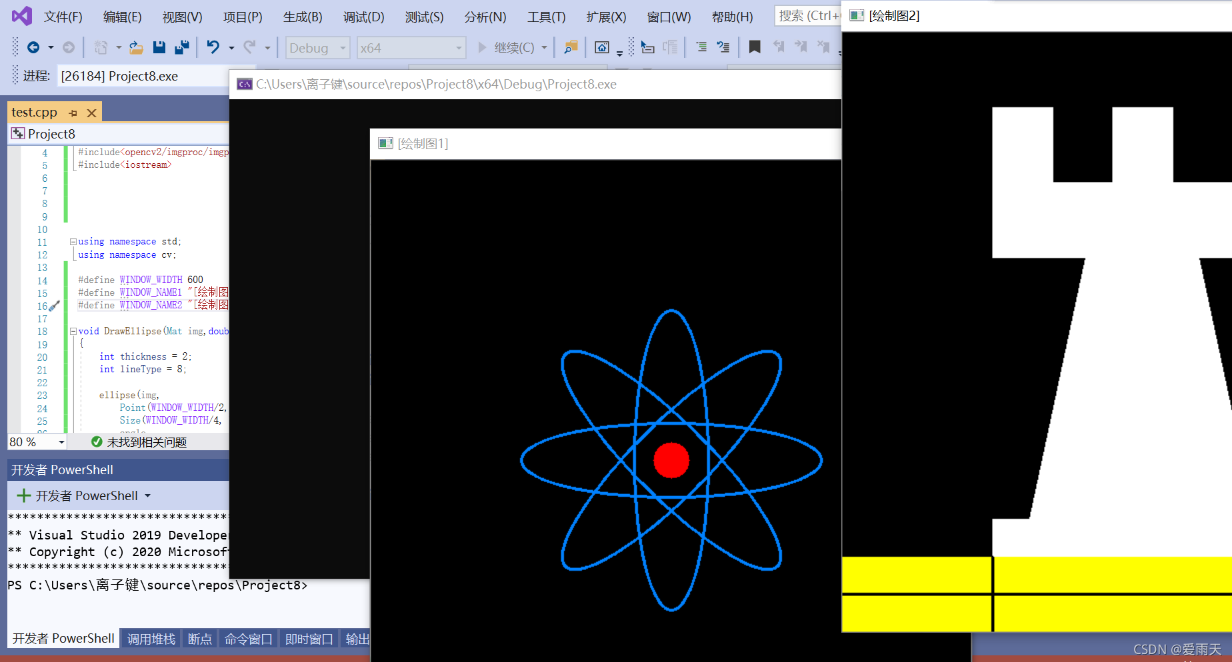
Task: Open a file with the folder icon
Action: click(x=136, y=47)
